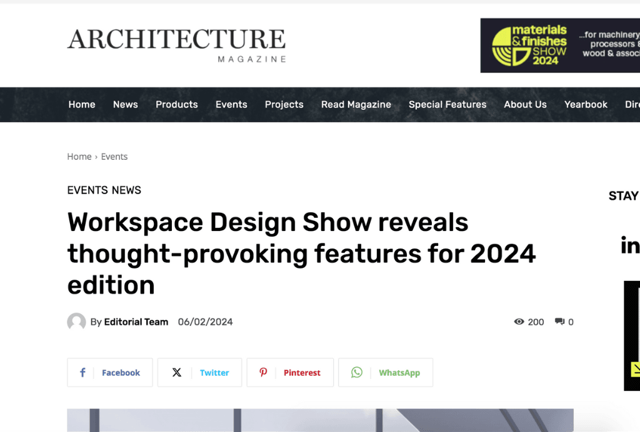Open the Home navigation menu item
The image size is (640, 432).
[x=82, y=105]
